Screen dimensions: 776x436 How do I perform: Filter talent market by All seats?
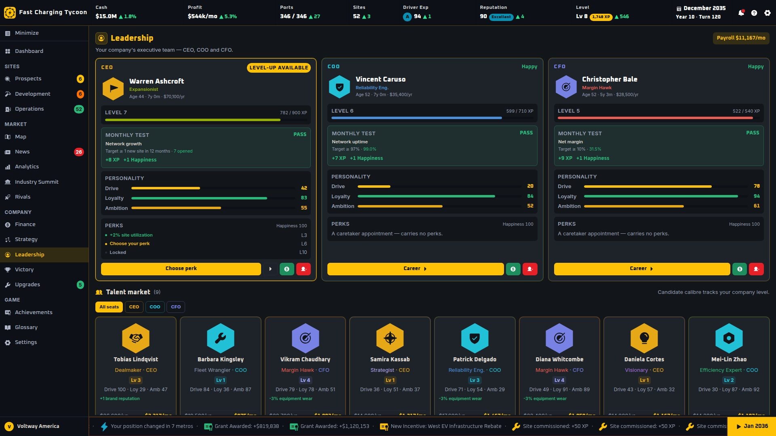109,307
